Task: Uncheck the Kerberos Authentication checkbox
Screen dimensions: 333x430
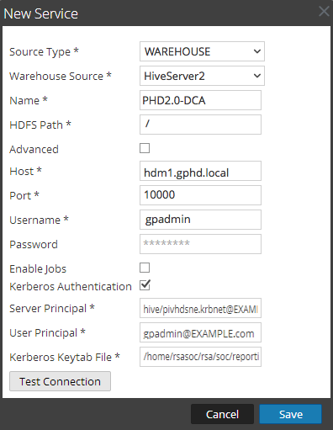Action: tap(145, 285)
